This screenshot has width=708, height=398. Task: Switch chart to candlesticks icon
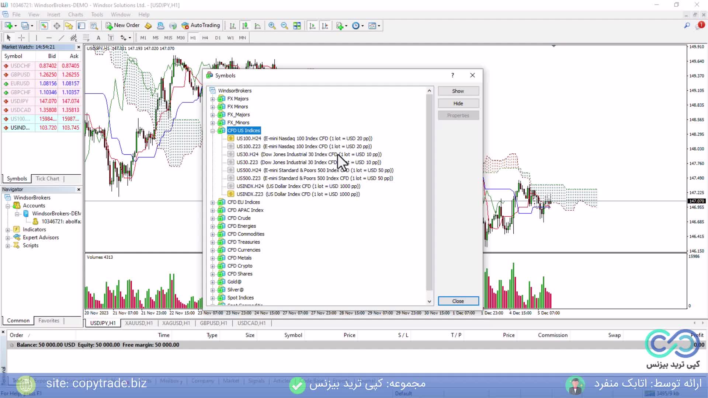[245, 25]
